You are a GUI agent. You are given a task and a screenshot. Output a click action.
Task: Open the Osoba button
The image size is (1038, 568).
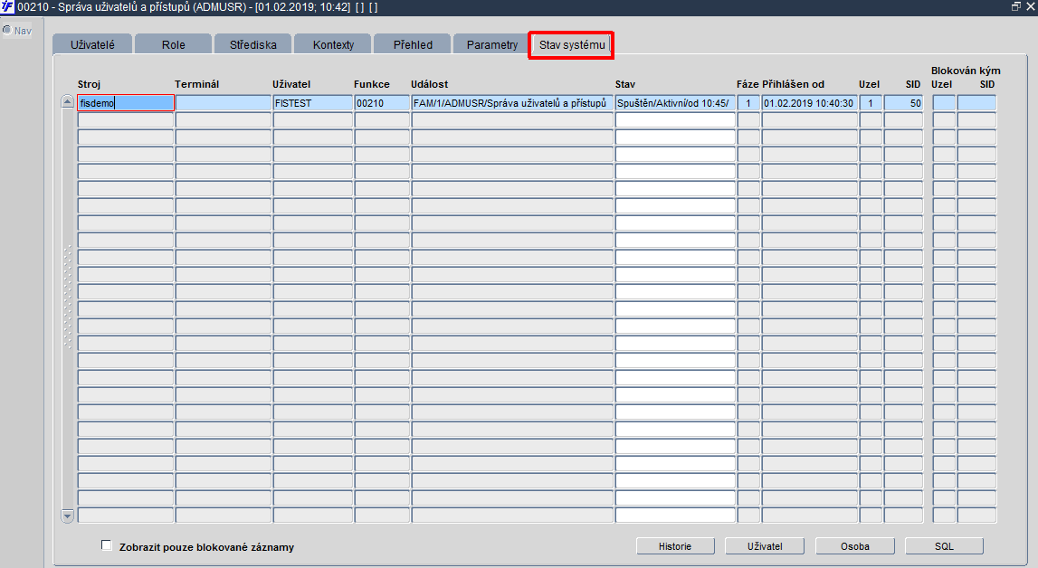[855, 546]
